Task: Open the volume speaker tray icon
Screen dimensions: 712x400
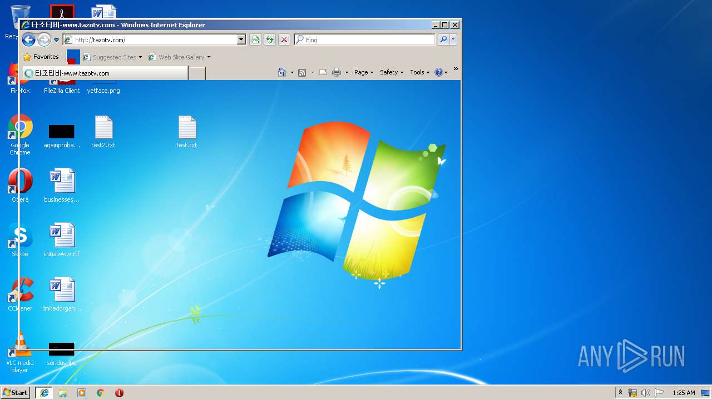Action: coord(645,393)
